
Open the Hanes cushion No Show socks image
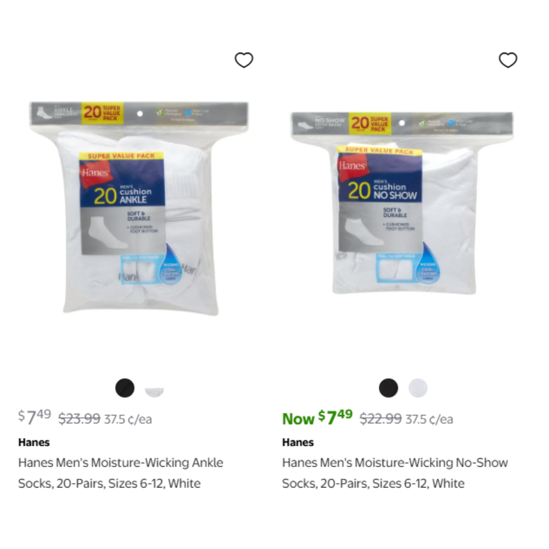[x=402, y=203]
